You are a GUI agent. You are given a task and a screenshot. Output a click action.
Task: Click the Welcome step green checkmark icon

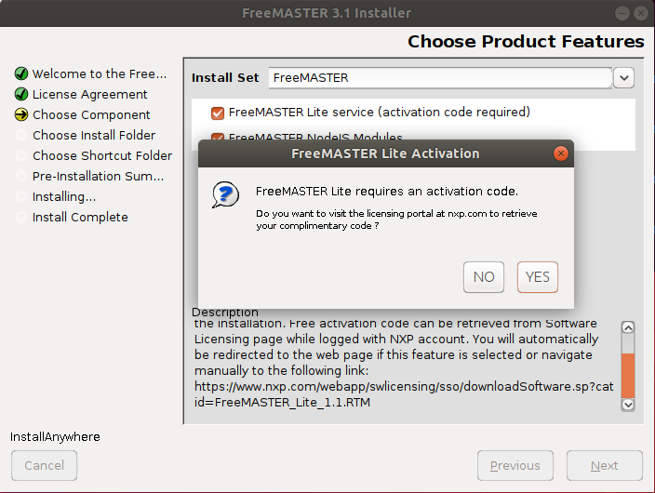[21, 73]
